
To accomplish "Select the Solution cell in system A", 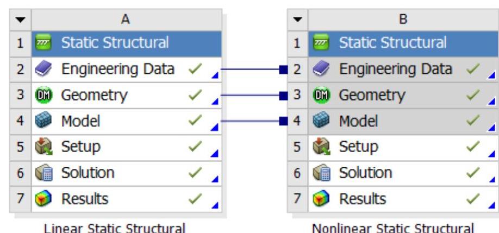I will (88, 173).
